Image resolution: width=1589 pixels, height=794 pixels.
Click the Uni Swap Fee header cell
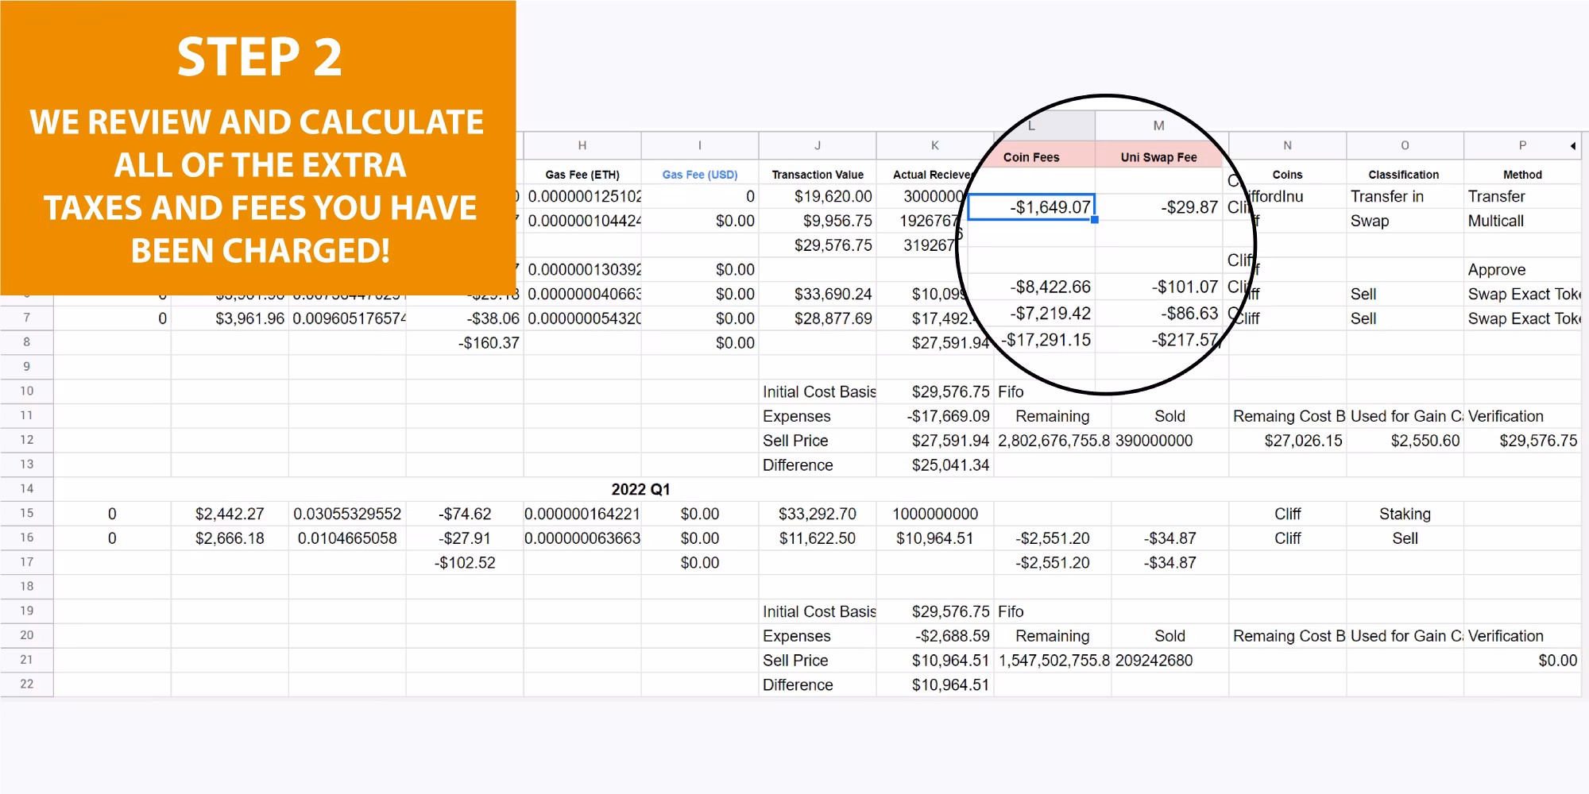pyautogui.click(x=1158, y=157)
